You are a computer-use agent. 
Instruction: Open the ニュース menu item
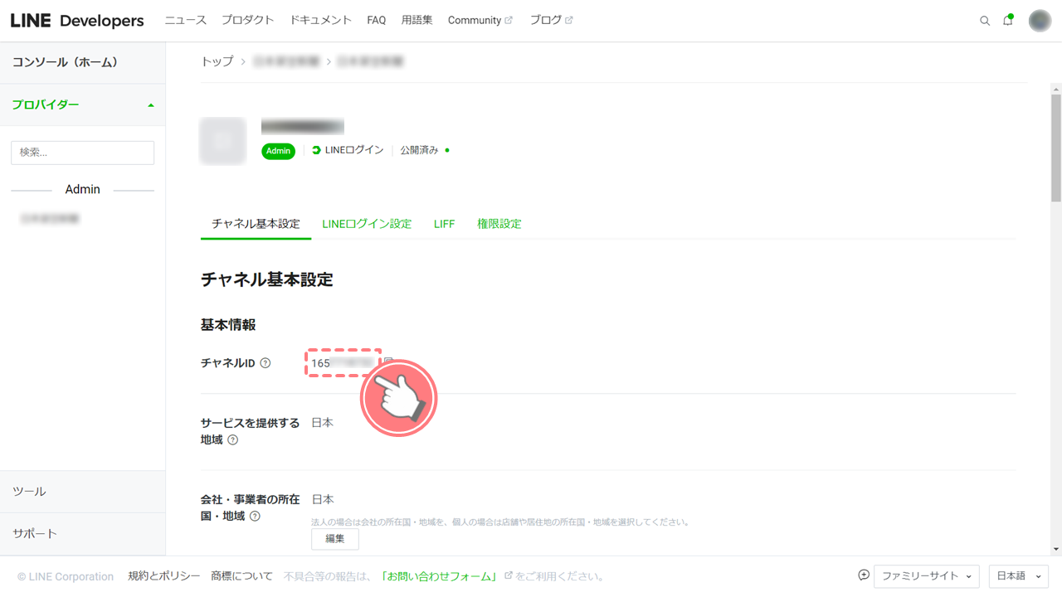pyautogui.click(x=185, y=20)
